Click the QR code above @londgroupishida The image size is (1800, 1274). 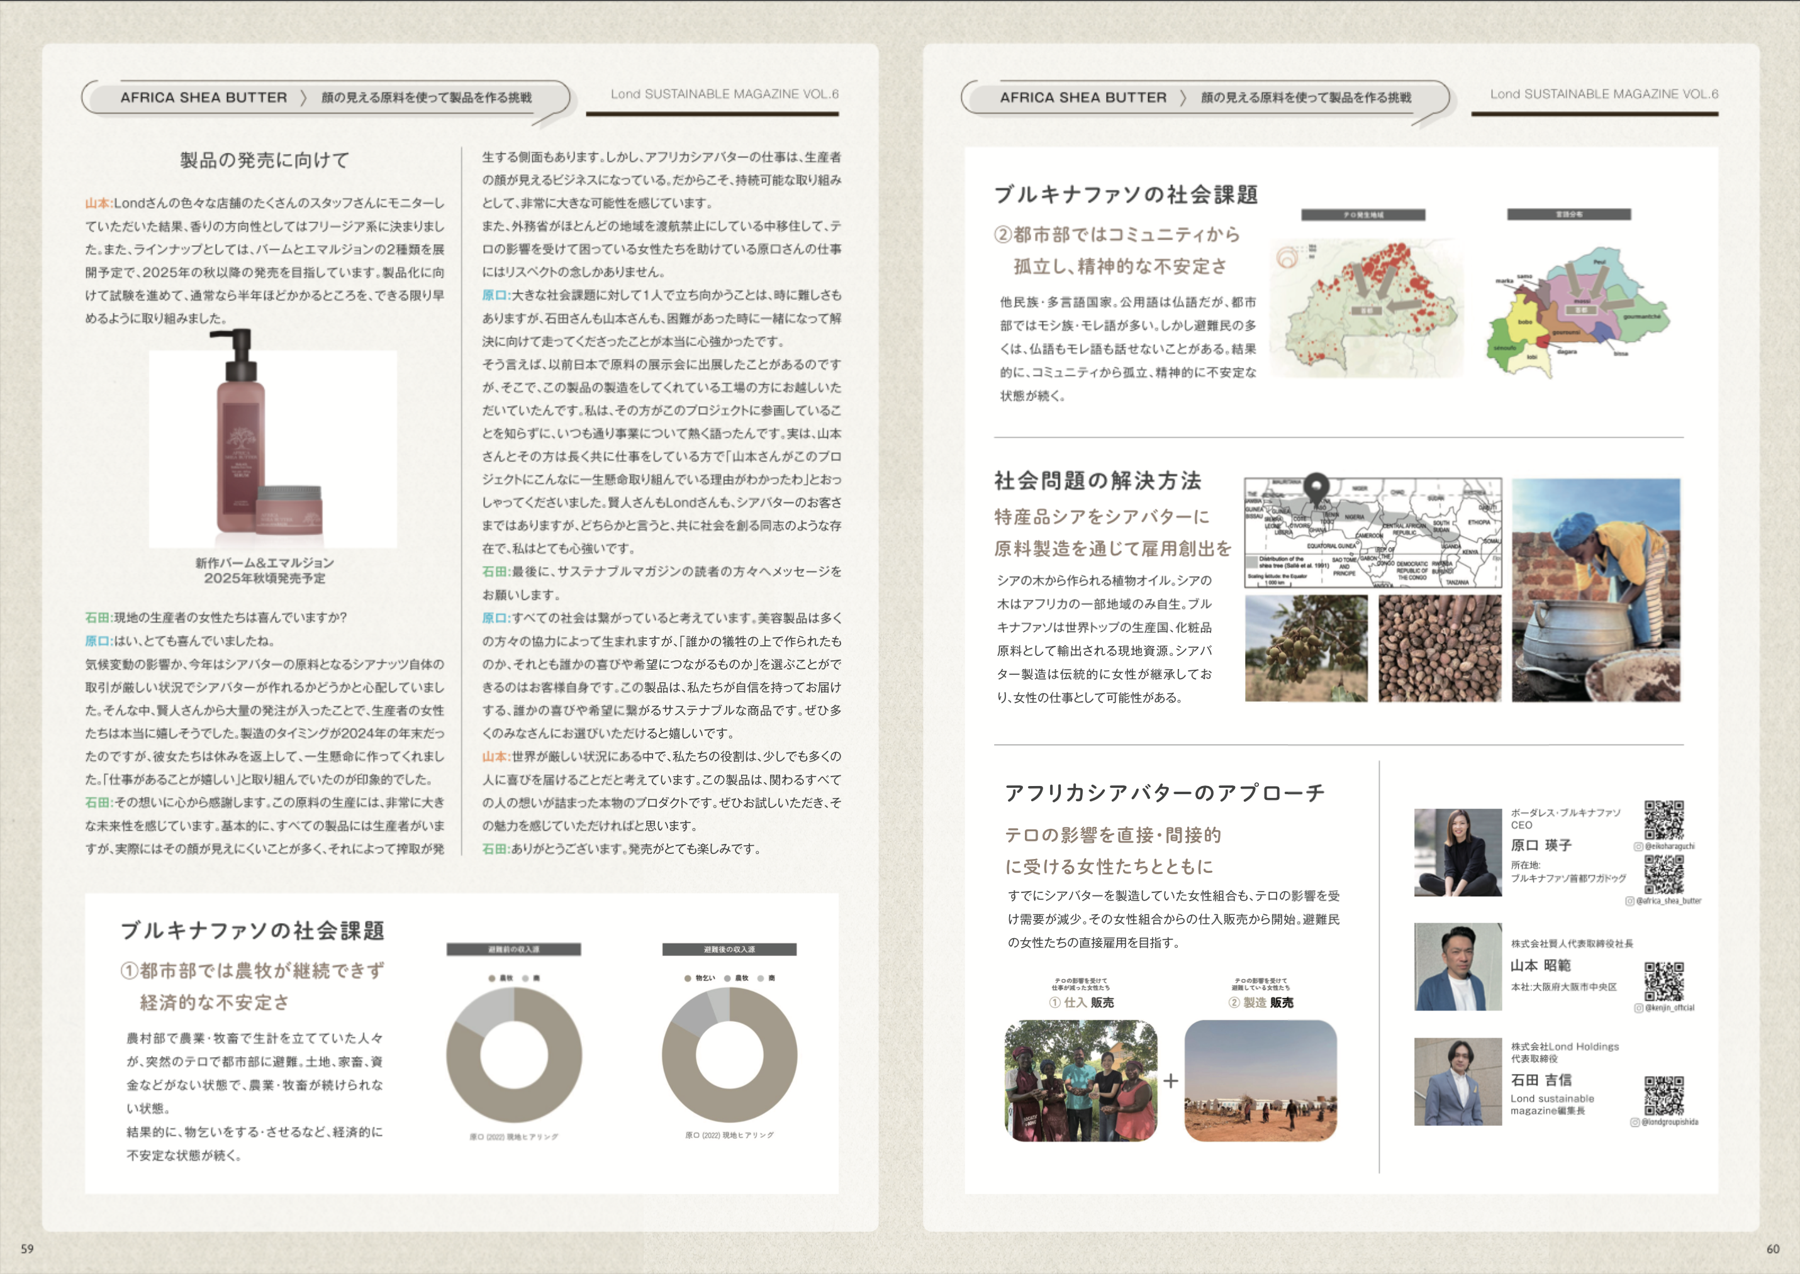coord(1664,1096)
